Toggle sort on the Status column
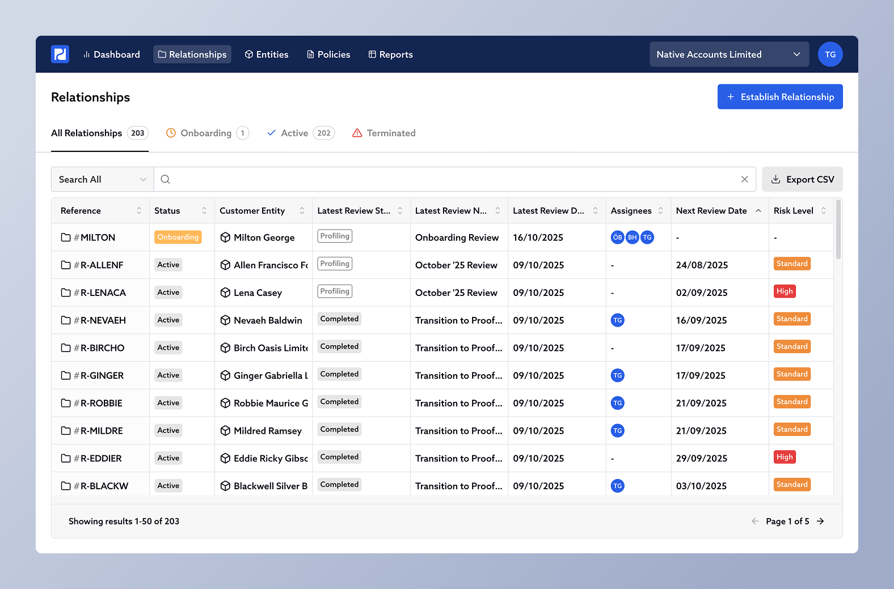Image resolution: width=894 pixels, height=589 pixels. 204,211
